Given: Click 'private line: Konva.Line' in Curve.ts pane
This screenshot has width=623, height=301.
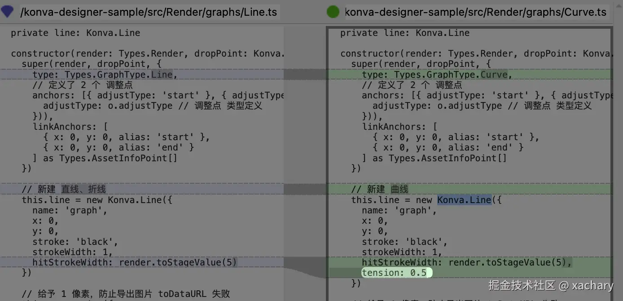Looking at the screenshot, I should (x=405, y=33).
